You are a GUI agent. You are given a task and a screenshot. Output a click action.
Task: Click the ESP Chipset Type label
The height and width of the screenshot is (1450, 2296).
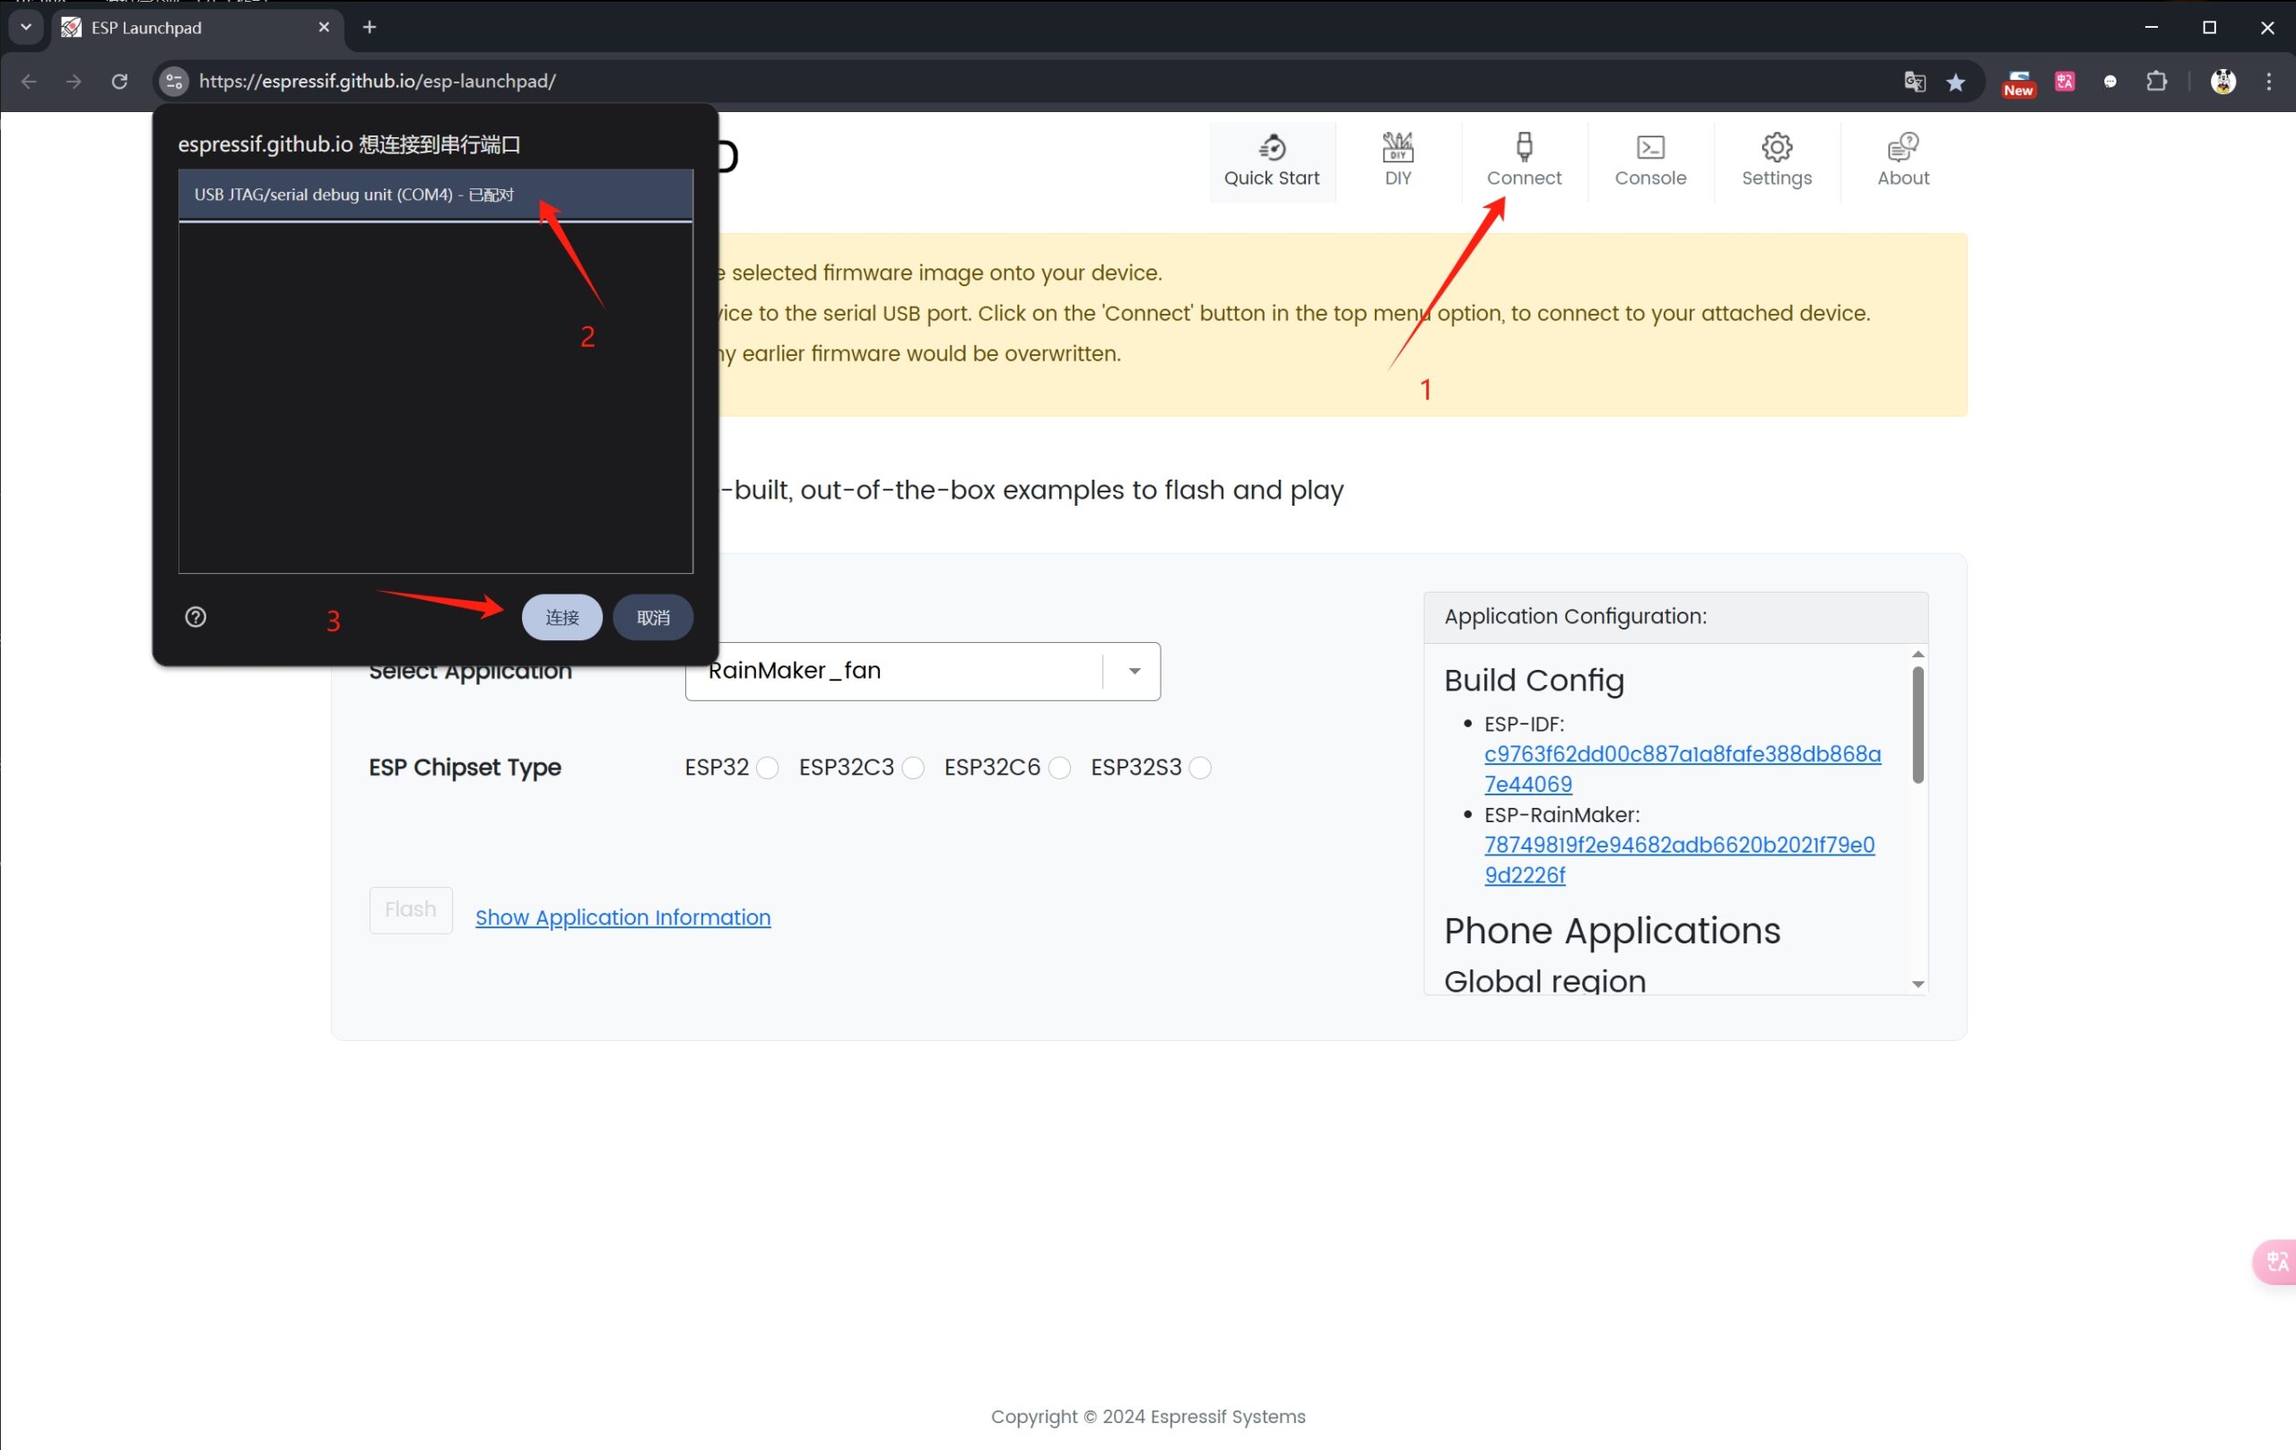pyautogui.click(x=465, y=768)
